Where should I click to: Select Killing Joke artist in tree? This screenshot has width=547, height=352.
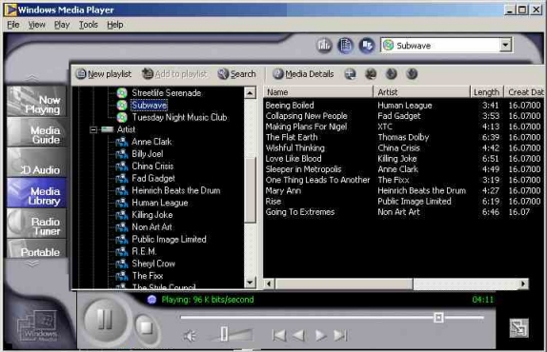click(x=152, y=215)
